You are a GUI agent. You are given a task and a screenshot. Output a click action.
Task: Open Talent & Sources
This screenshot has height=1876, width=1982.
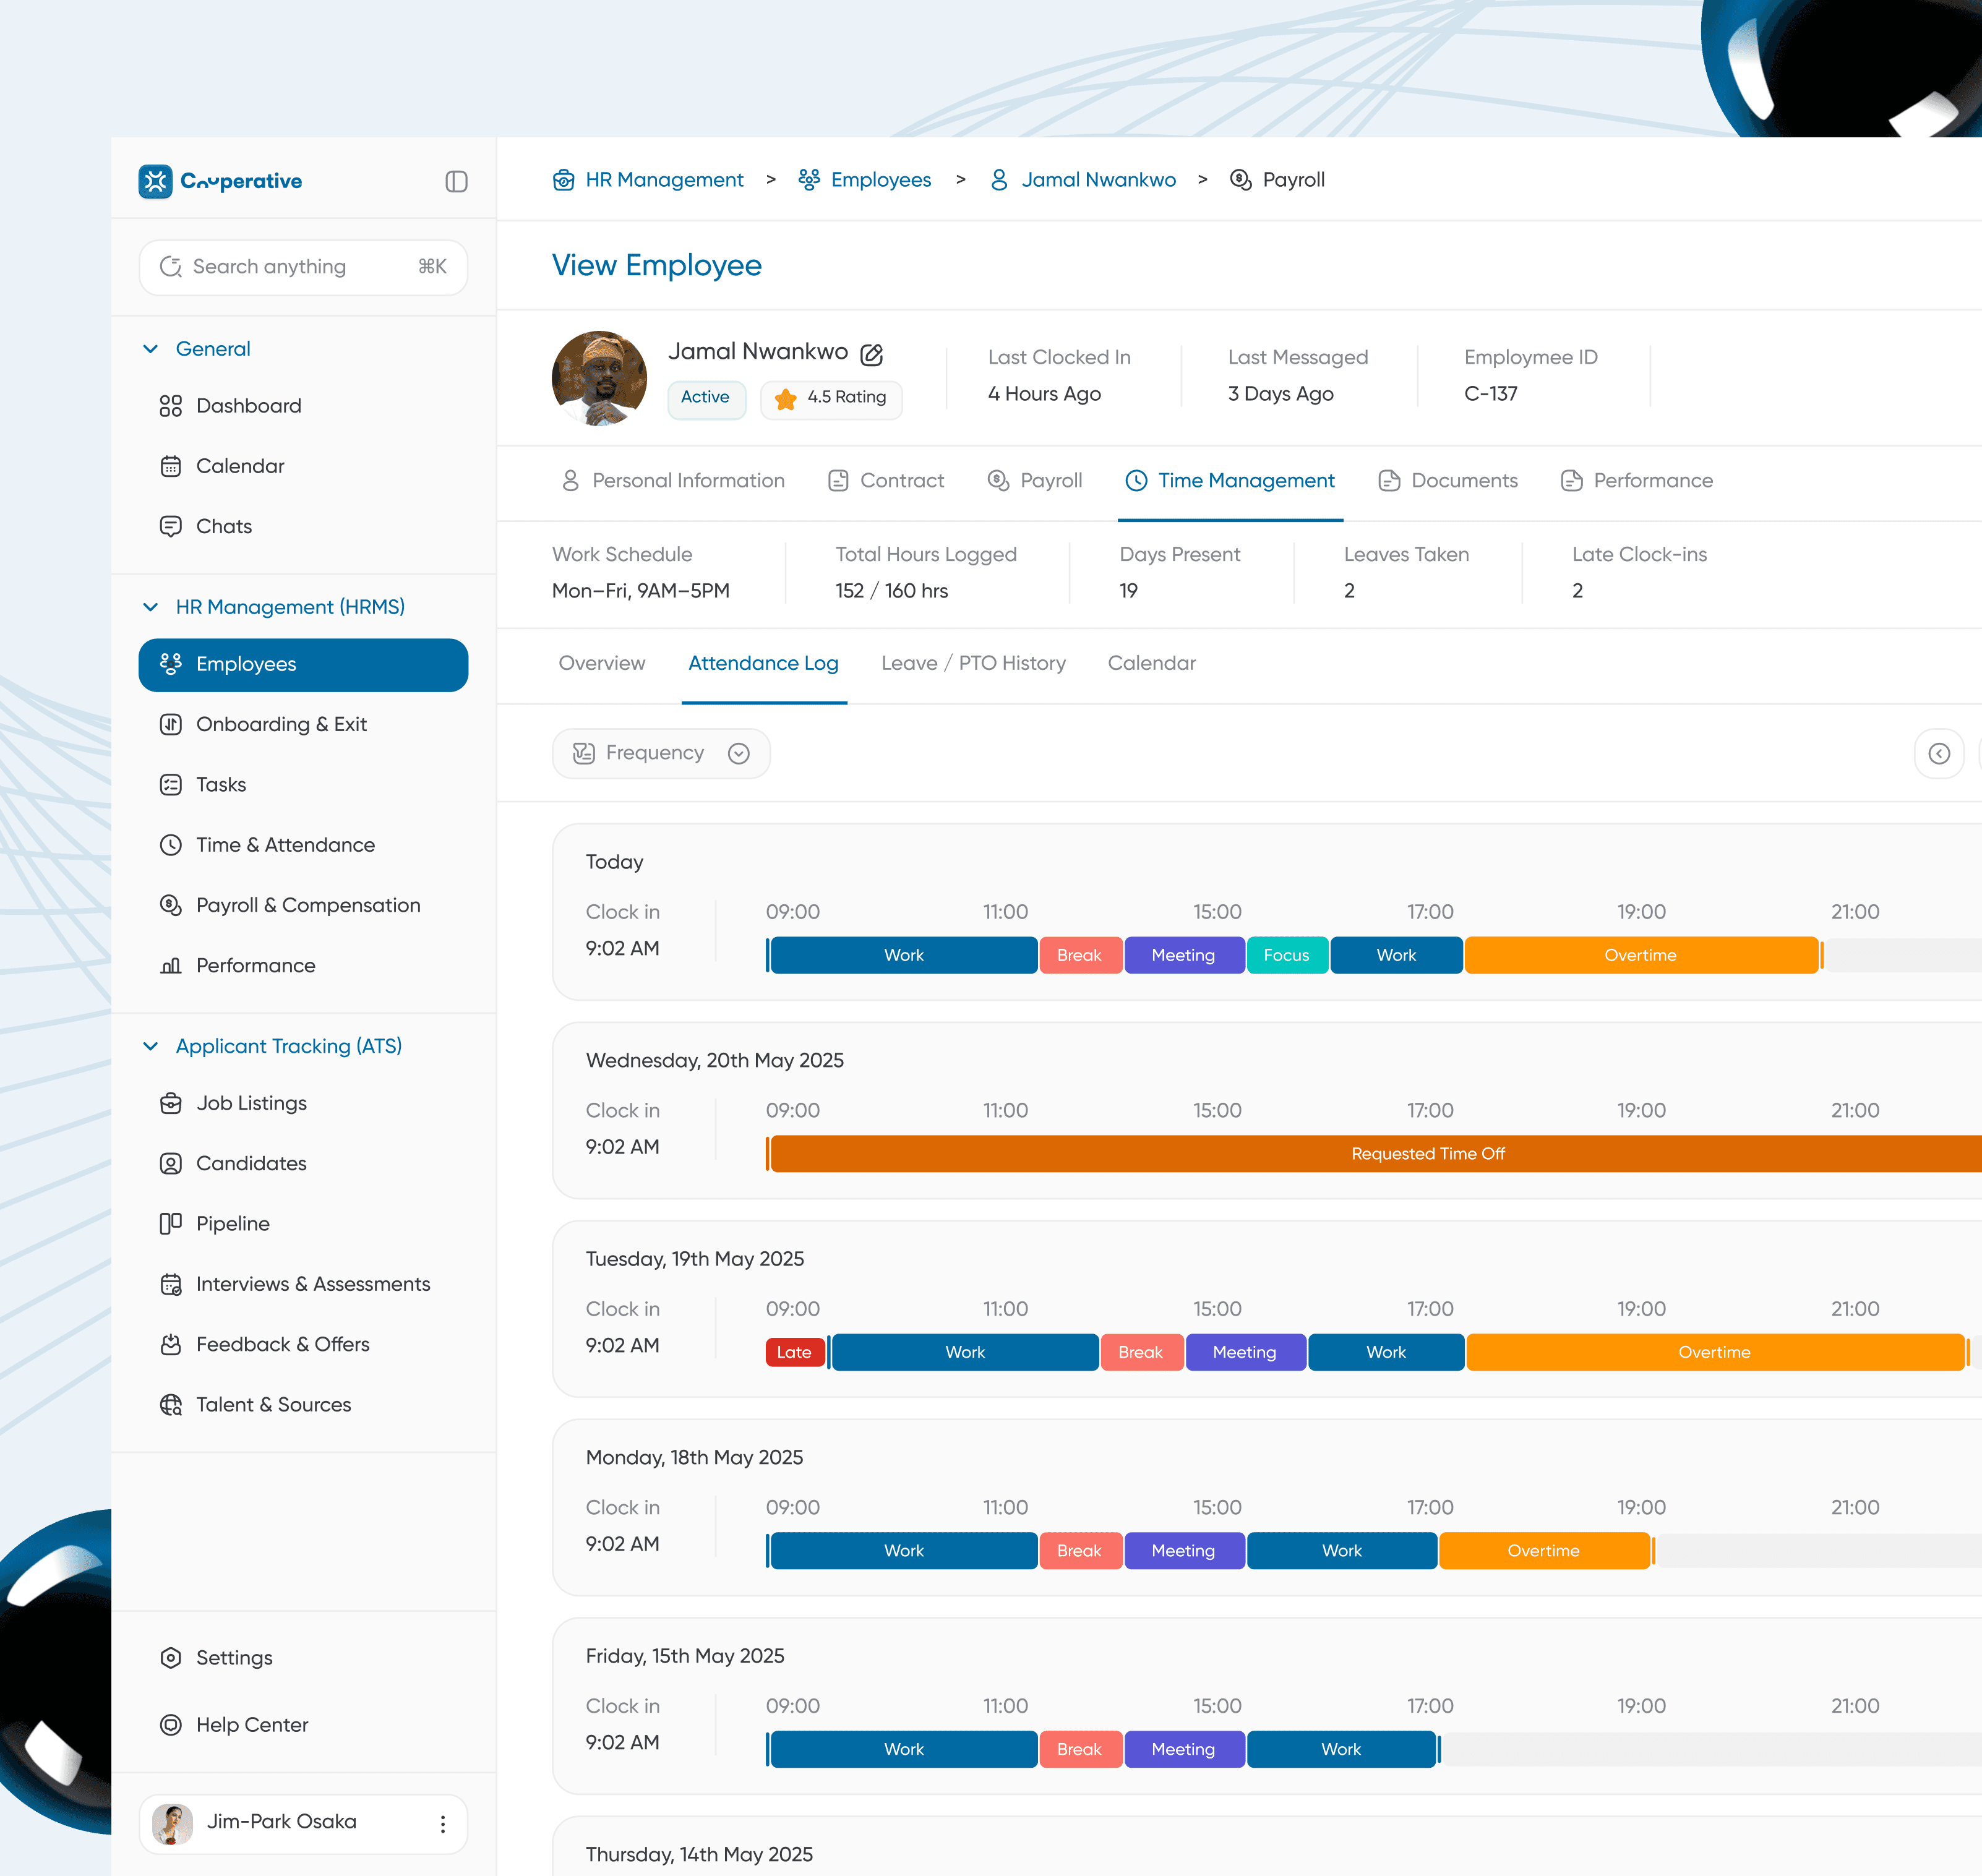[273, 1404]
